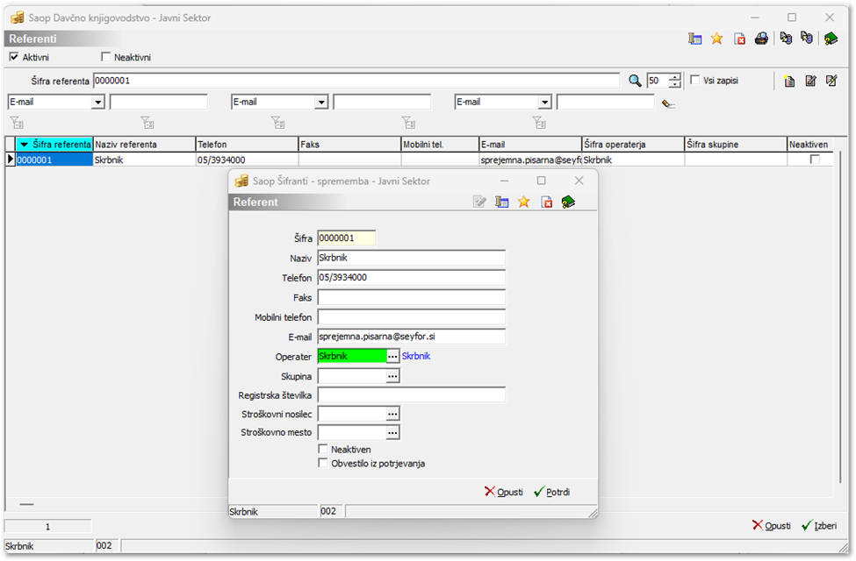856x561 pixels.
Task: Click the Izberi button in main window
Action: point(819,525)
